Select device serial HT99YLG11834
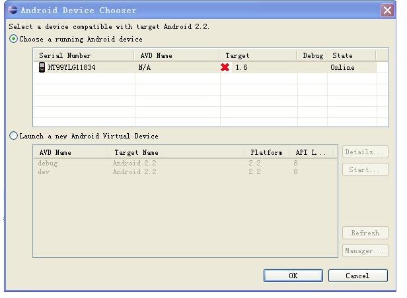The height and width of the screenshot is (298, 407). [71, 67]
